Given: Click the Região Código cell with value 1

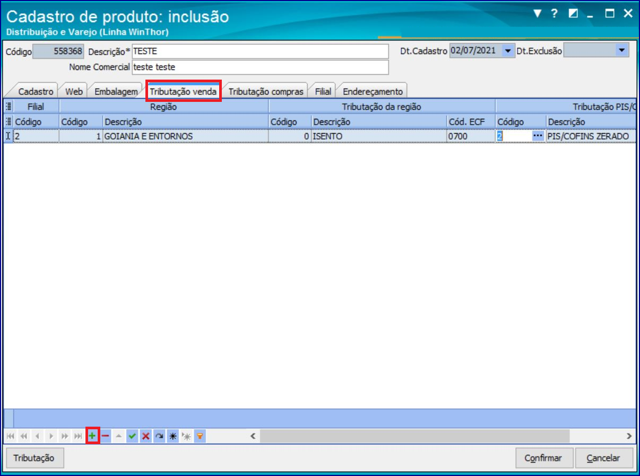Looking at the screenshot, I should [81, 136].
